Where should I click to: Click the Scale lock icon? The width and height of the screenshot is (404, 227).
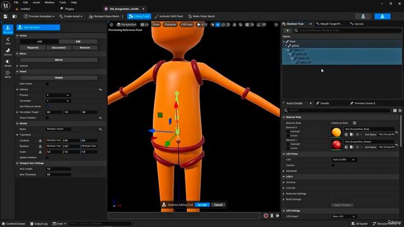click(x=40, y=152)
